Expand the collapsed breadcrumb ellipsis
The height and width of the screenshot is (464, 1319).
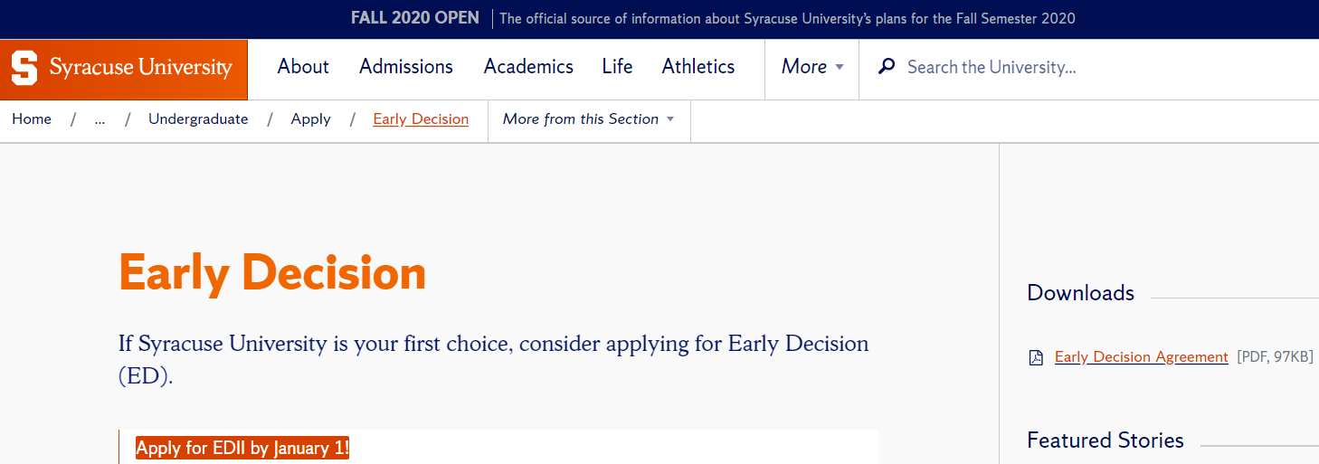click(x=100, y=119)
